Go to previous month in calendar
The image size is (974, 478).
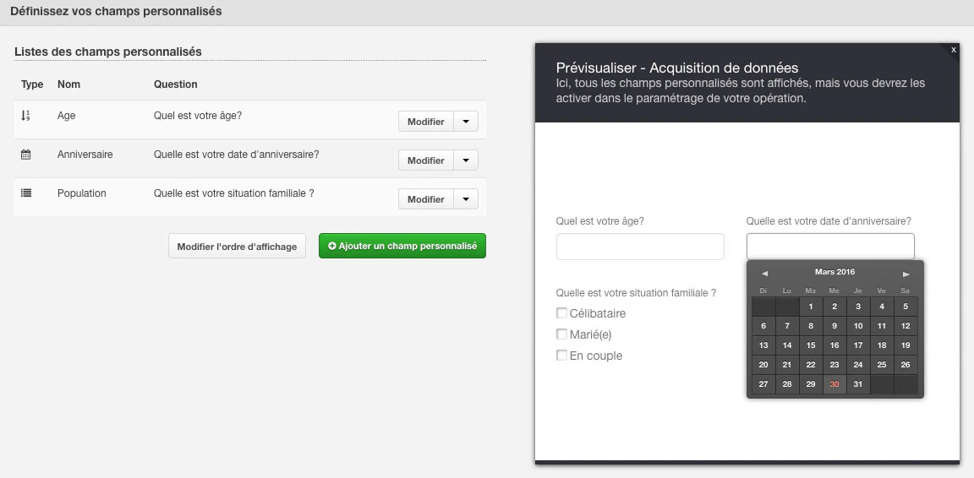pyautogui.click(x=764, y=274)
